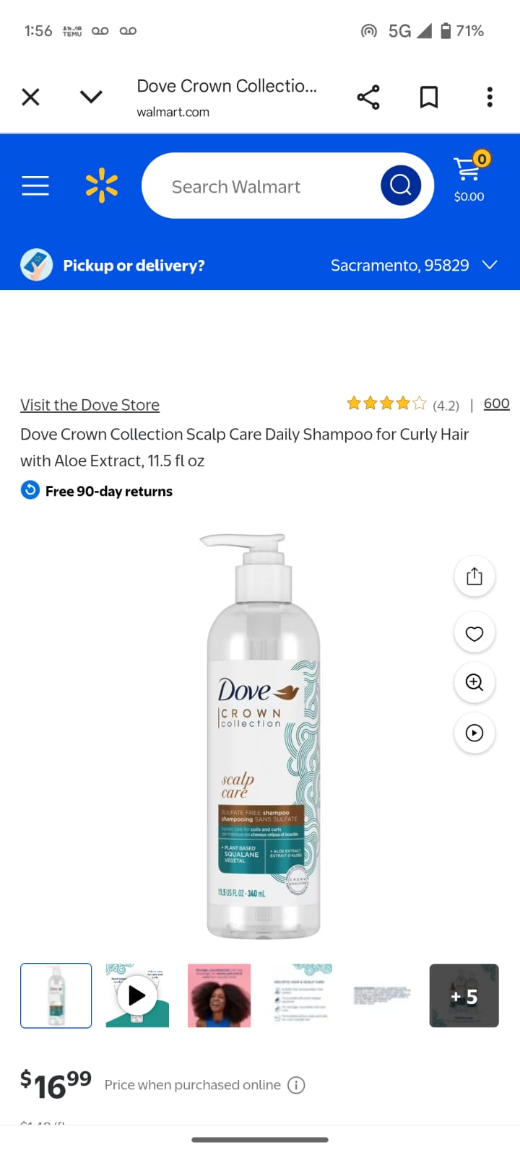This screenshot has width=520, height=1155.
Task: Zoom in on product image
Action: [474, 682]
